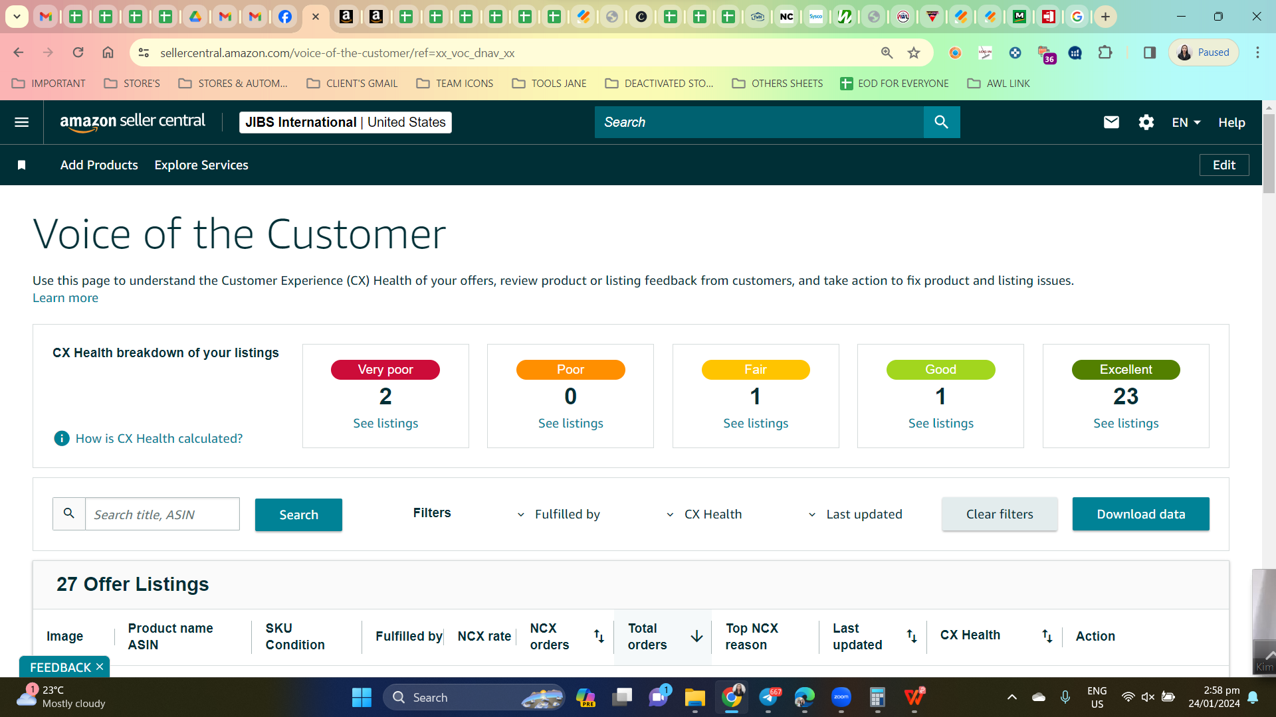Click the page vertical scrollbar

1269,153
